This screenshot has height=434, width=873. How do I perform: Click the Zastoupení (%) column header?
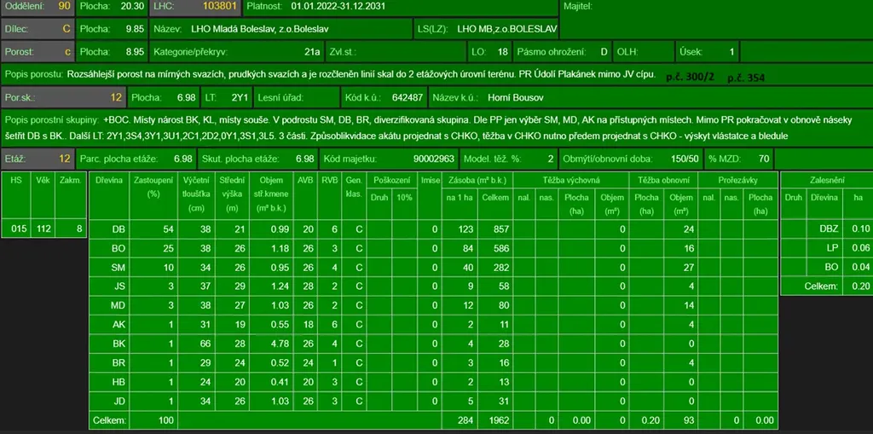tap(154, 188)
